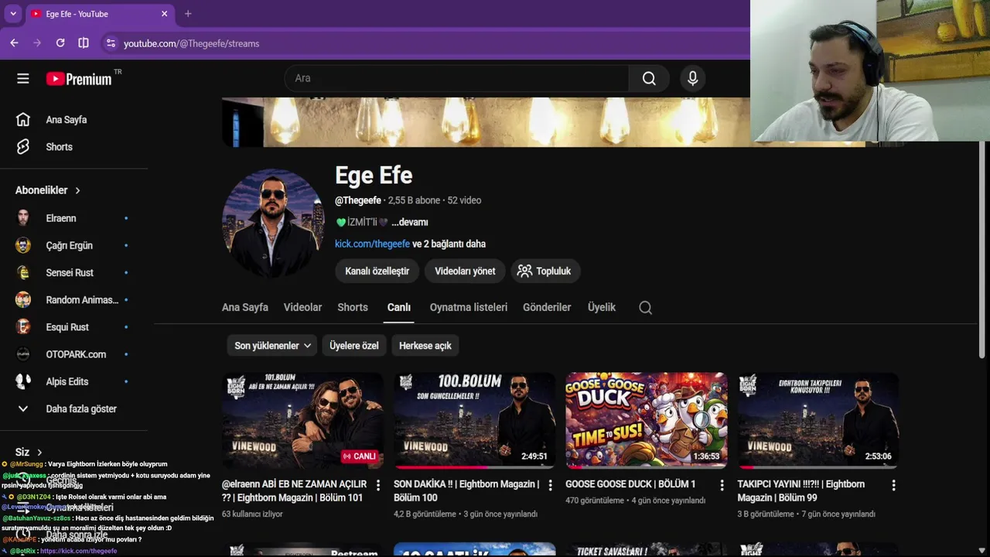
Task: Expand channel description ...devamı
Action: (409, 222)
